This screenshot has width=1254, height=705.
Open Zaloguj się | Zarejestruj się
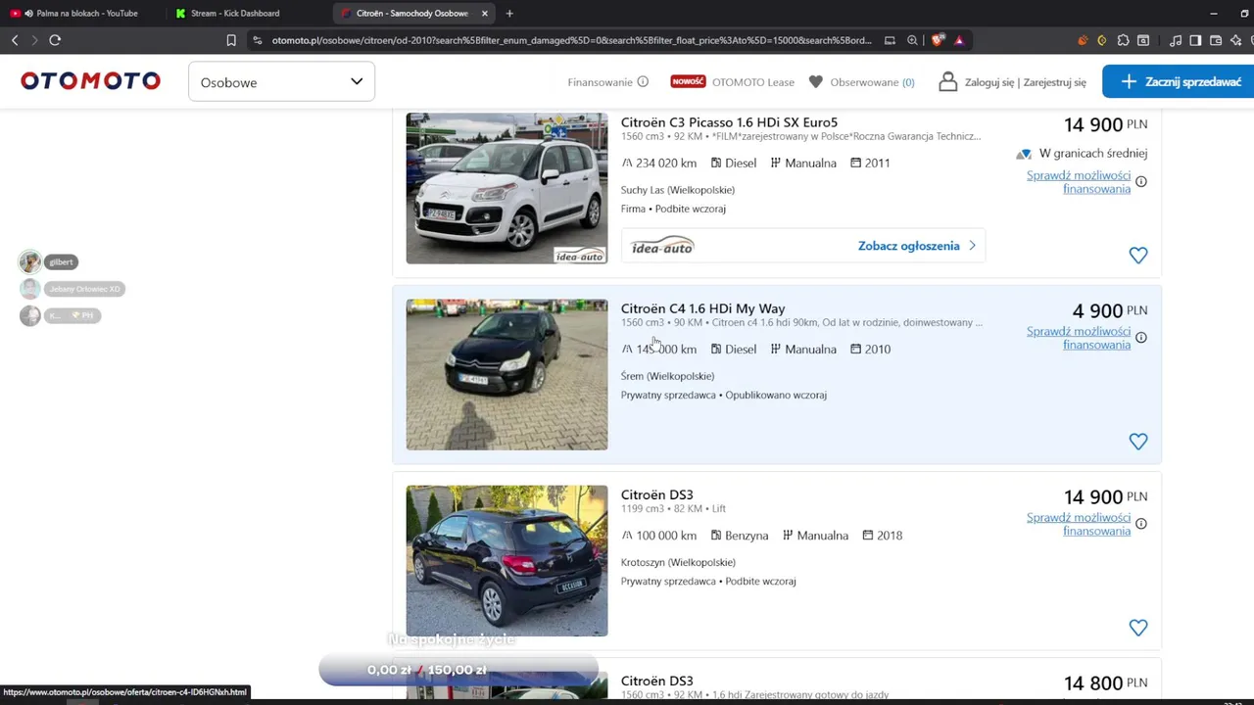1025,82
